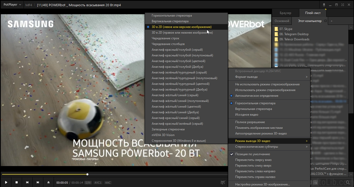
Task: Select Вертикальная стереопара in right menu
Action: click(269, 109)
